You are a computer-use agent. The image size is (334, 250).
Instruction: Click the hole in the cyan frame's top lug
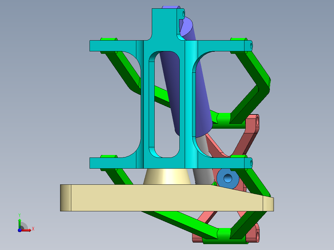(x=184, y=14)
